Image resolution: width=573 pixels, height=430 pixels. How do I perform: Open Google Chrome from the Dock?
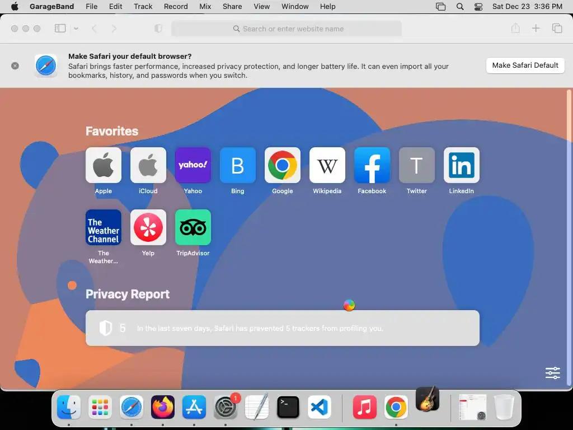point(396,407)
